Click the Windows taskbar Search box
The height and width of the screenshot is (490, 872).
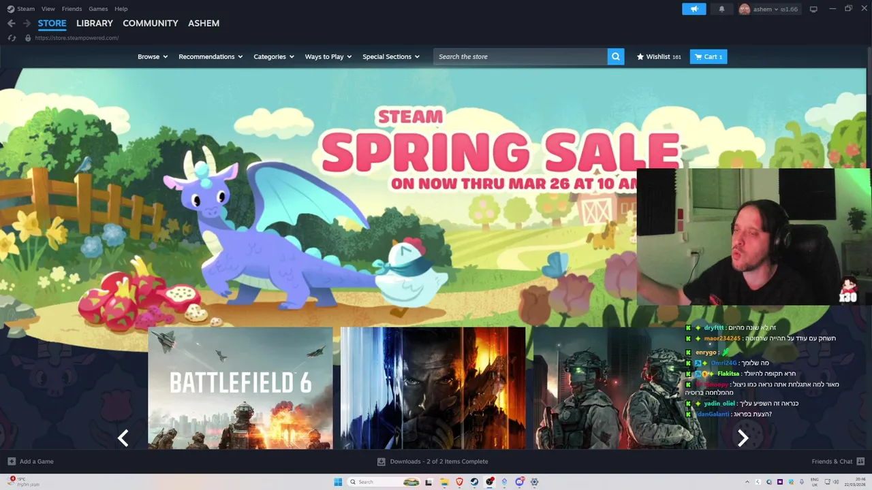[x=384, y=482]
